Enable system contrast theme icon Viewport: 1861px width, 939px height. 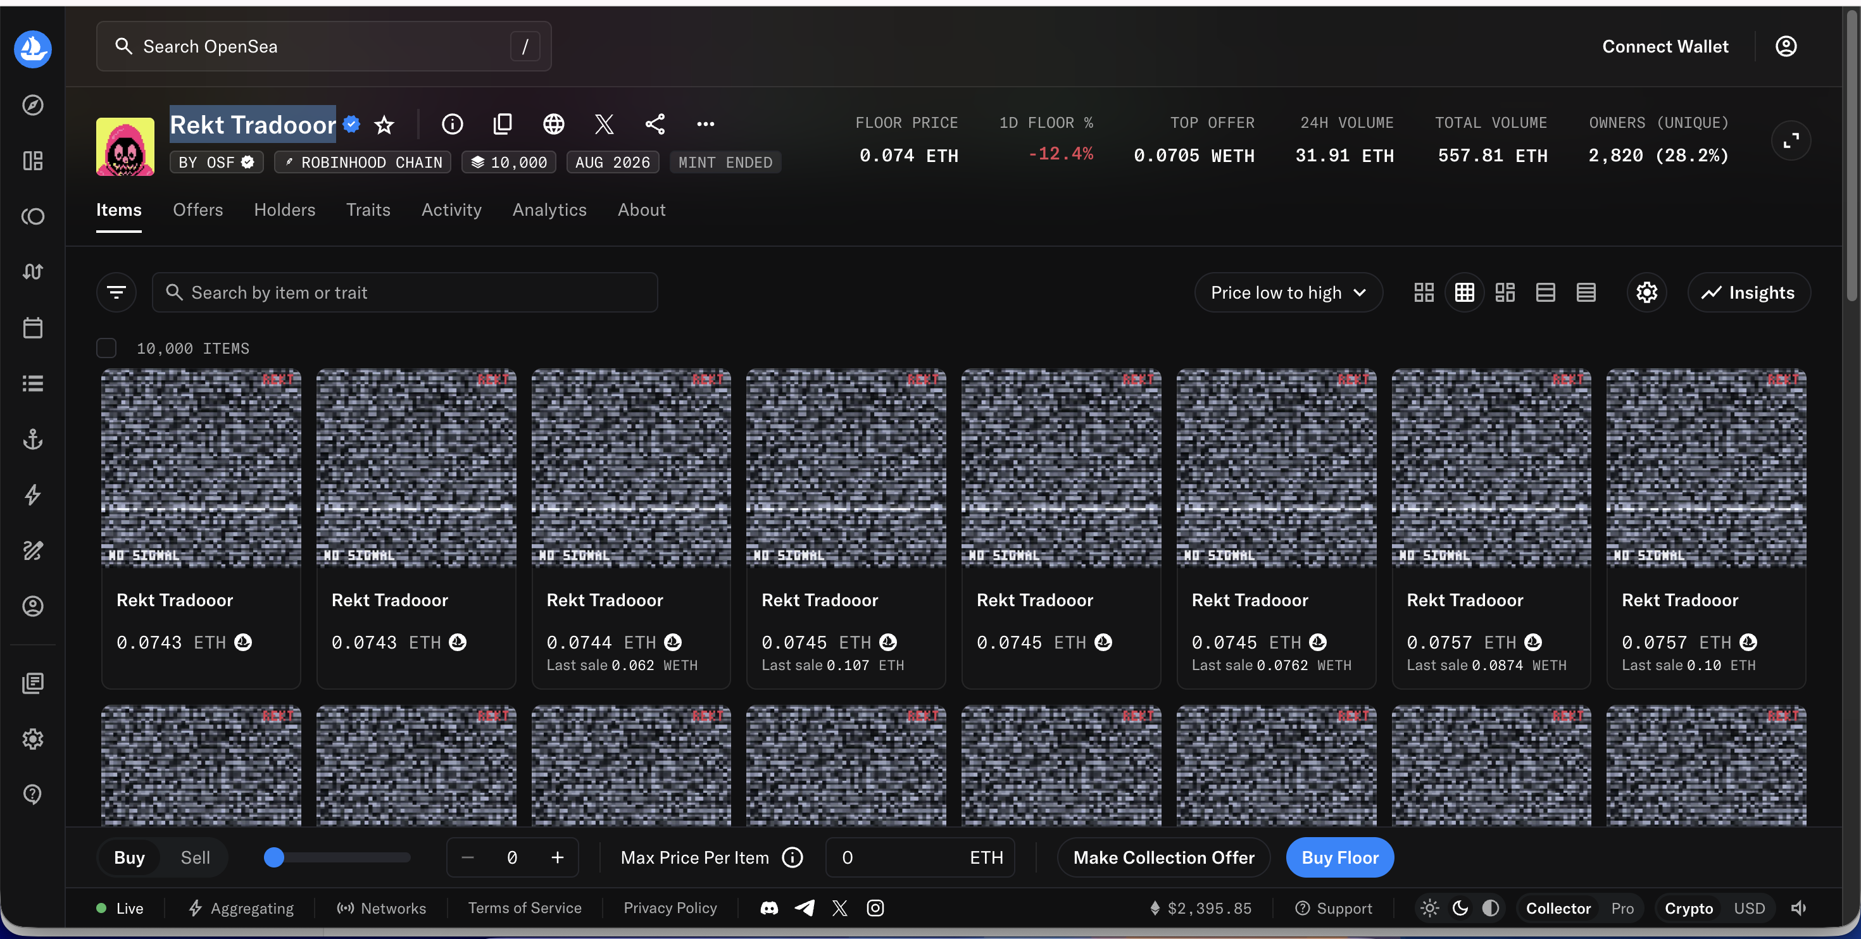[x=1491, y=908]
